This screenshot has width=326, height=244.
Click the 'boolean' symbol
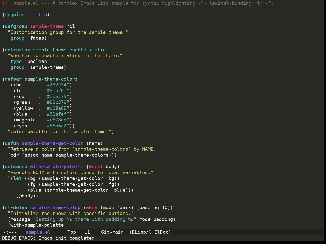point(37,62)
